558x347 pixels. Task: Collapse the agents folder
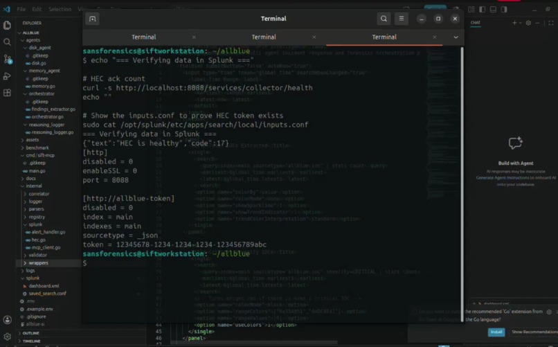click(x=33, y=40)
